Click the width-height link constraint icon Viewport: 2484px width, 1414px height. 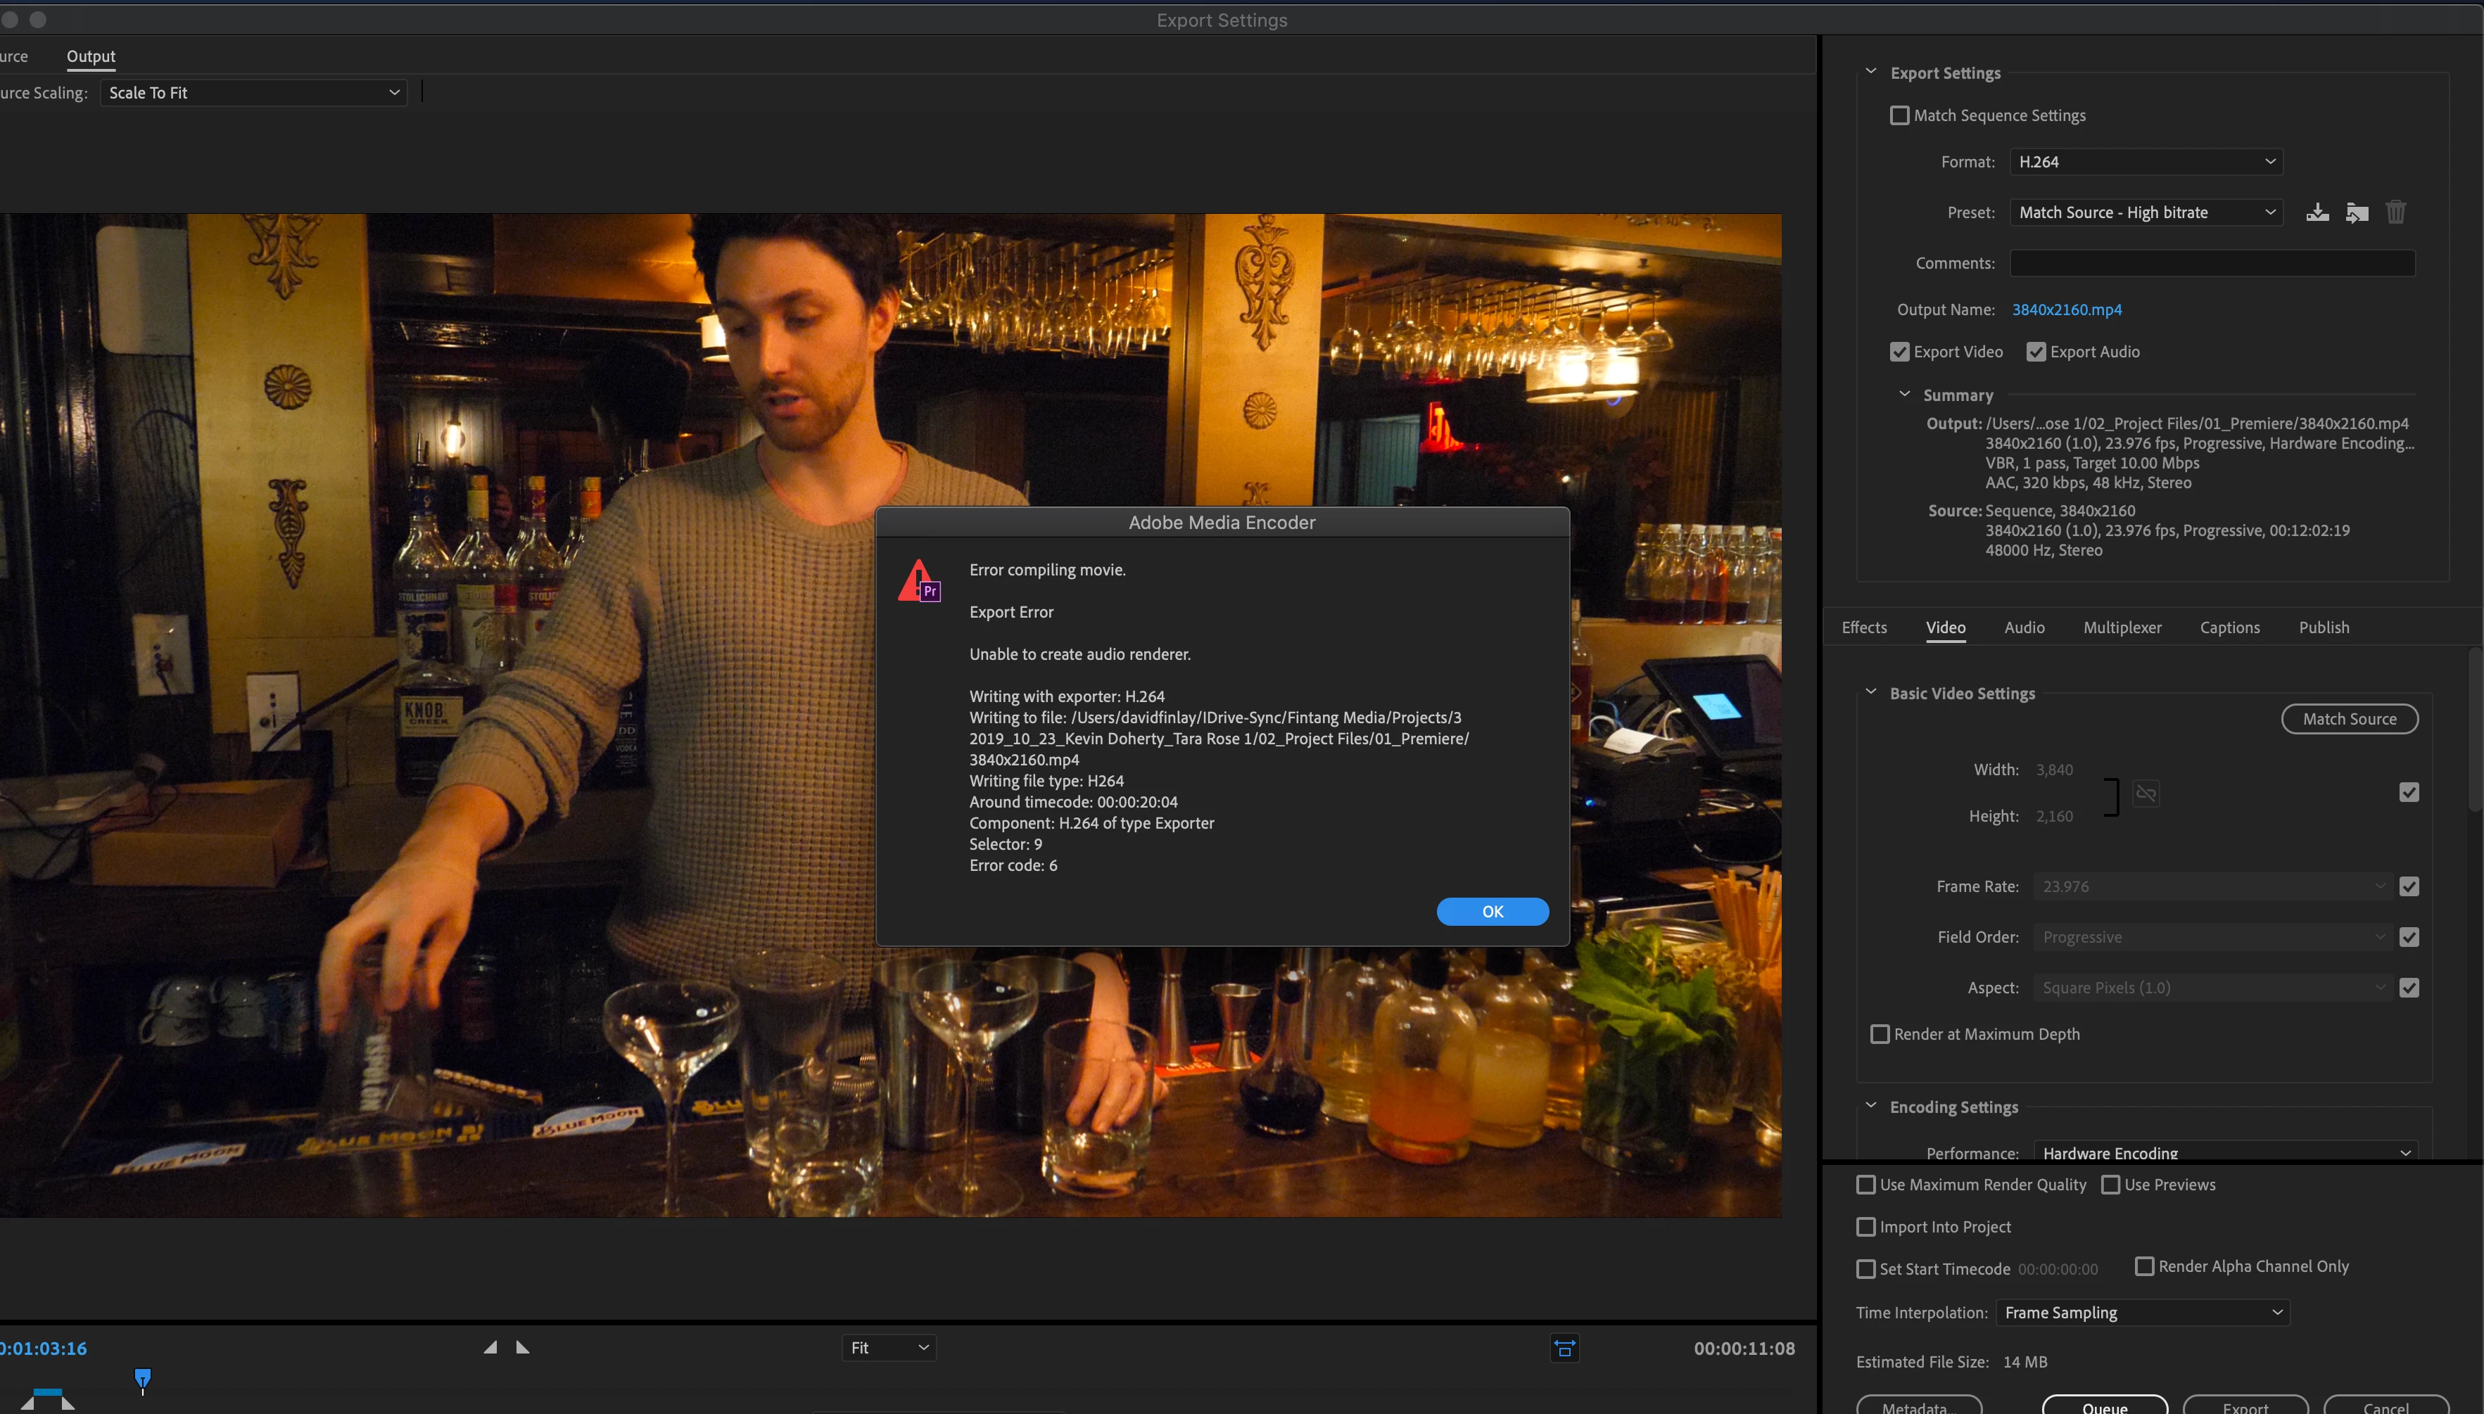coord(2146,794)
